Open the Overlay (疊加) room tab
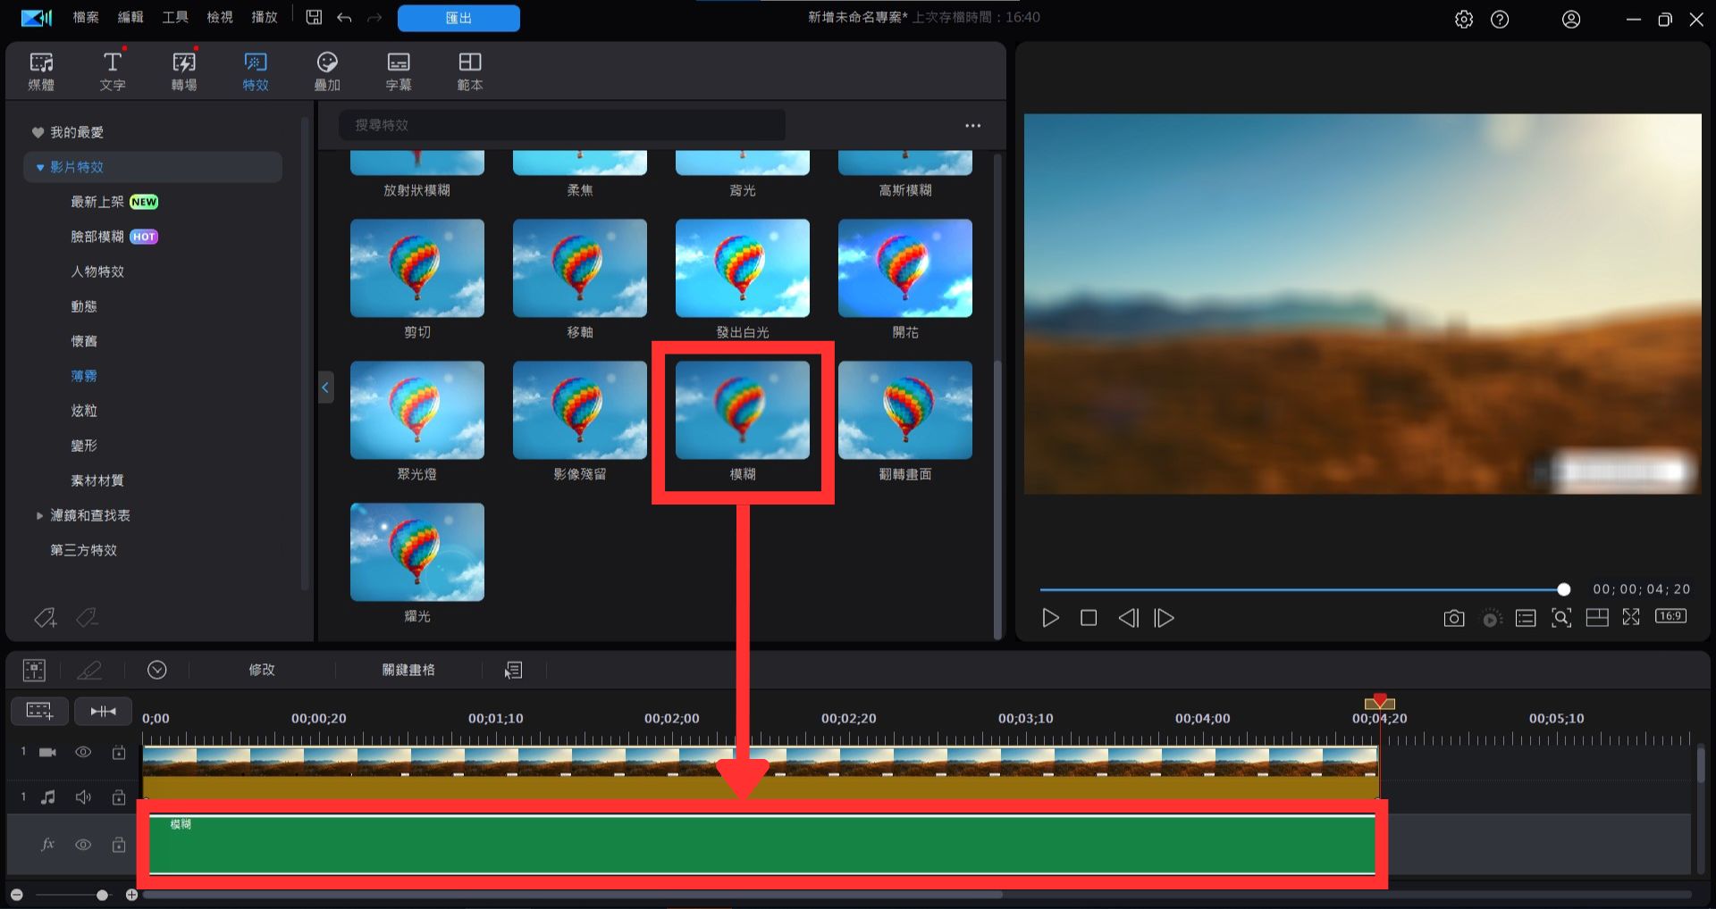Image resolution: width=1716 pixels, height=909 pixels. pos(327,71)
